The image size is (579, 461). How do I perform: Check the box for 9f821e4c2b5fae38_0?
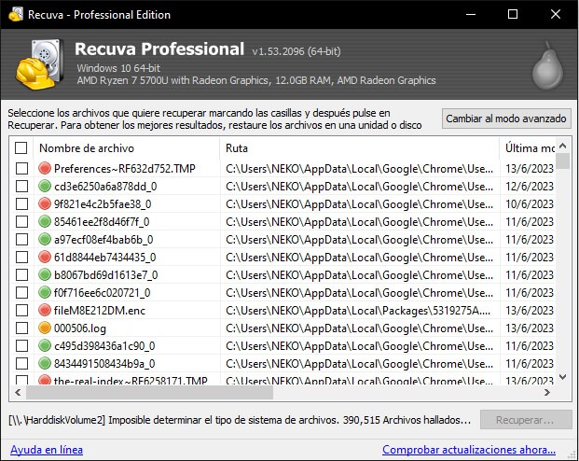pos(21,204)
